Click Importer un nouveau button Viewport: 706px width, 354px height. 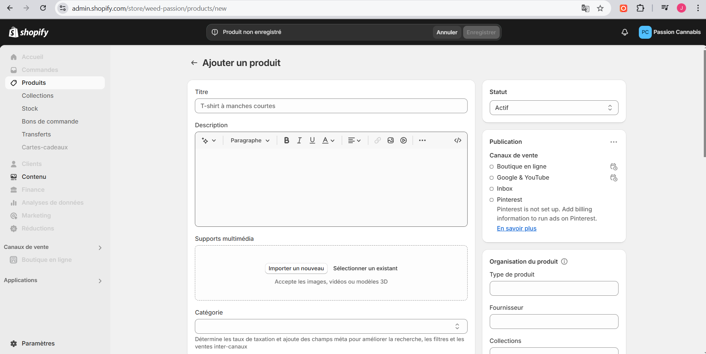click(296, 268)
